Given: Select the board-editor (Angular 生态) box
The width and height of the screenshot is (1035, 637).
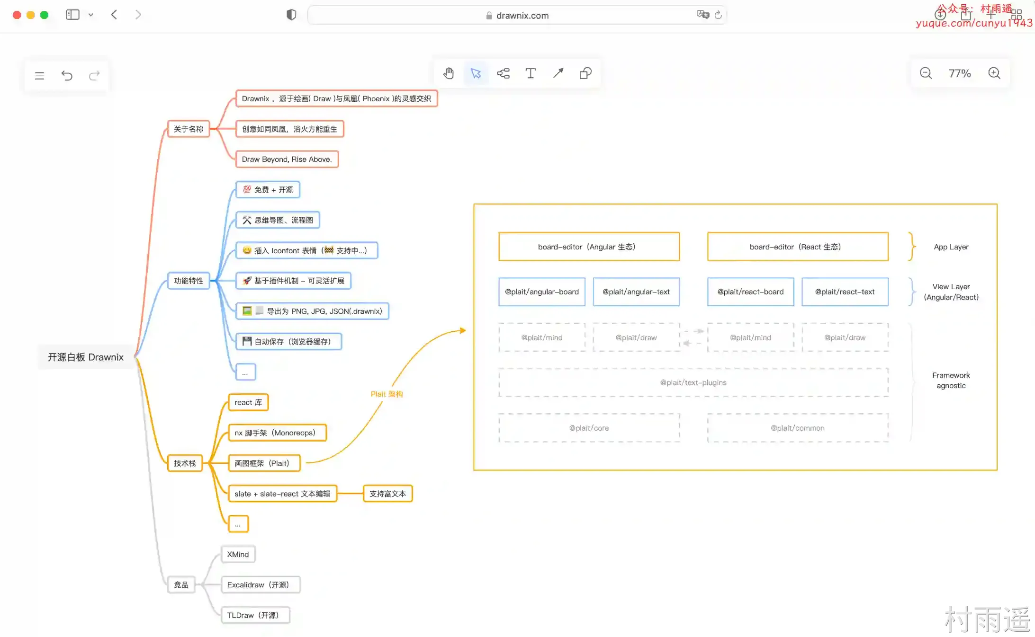Looking at the screenshot, I should click(589, 247).
